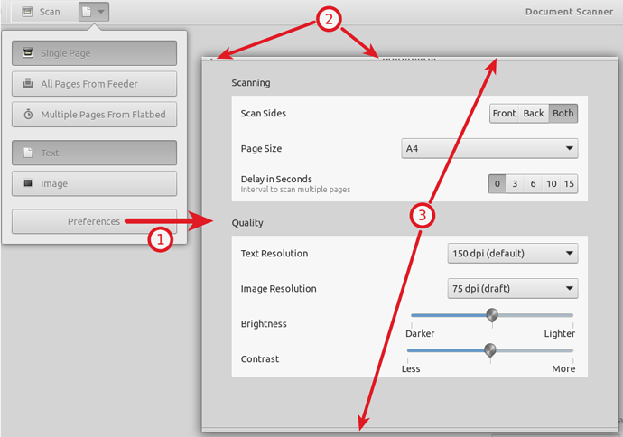Open the Page Size A4 dropdown
The width and height of the screenshot is (623, 437).
(x=489, y=149)
